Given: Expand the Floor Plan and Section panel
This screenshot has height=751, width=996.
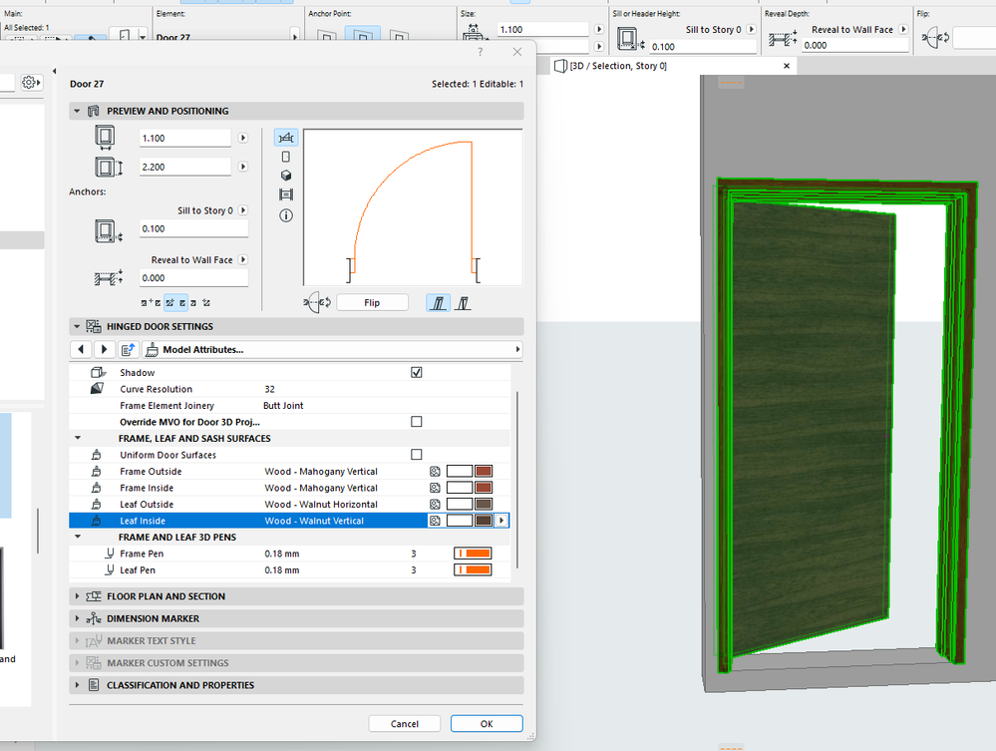Looking at the screenshot, I should [x=166, y=596].
